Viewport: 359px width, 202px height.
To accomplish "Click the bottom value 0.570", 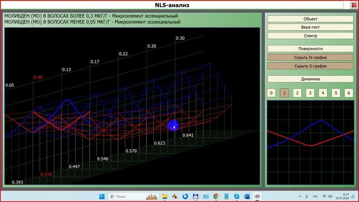I will (131, 151).
